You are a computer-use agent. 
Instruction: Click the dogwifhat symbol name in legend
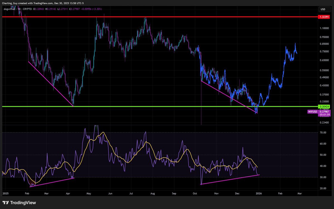pos(9,9)
